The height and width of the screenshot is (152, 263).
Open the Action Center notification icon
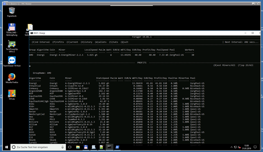pyautogui.click(x=255, y=147)
